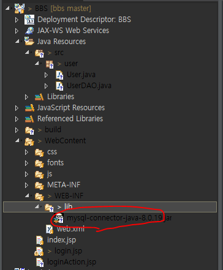Select 'JAX-WS Web Services' tree row text
The width and height of the screenshot is (223, 270).
click(73, 31)
